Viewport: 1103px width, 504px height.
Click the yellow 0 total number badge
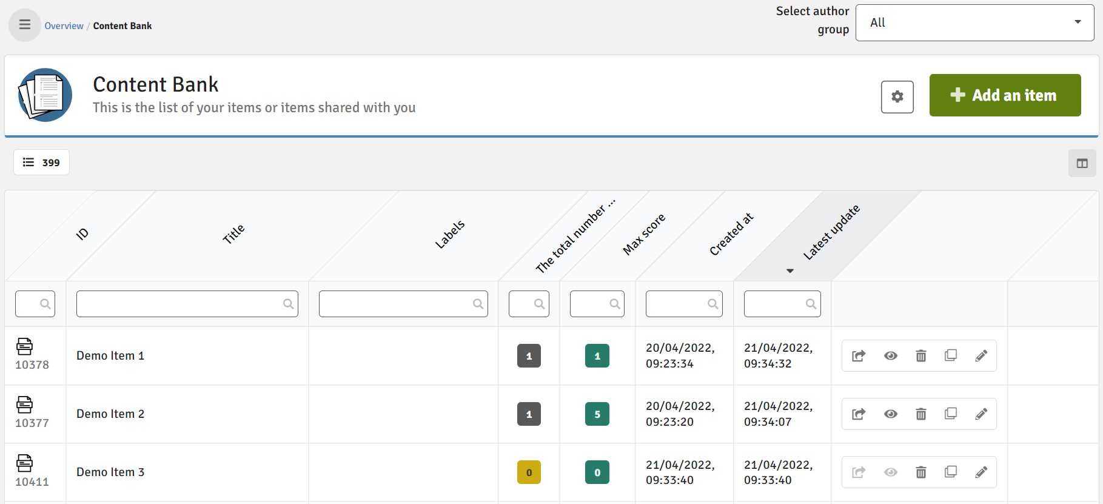point(529,472)
